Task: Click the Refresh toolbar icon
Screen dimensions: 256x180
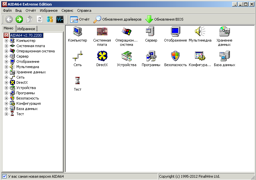Action: [x=40, y=19]
